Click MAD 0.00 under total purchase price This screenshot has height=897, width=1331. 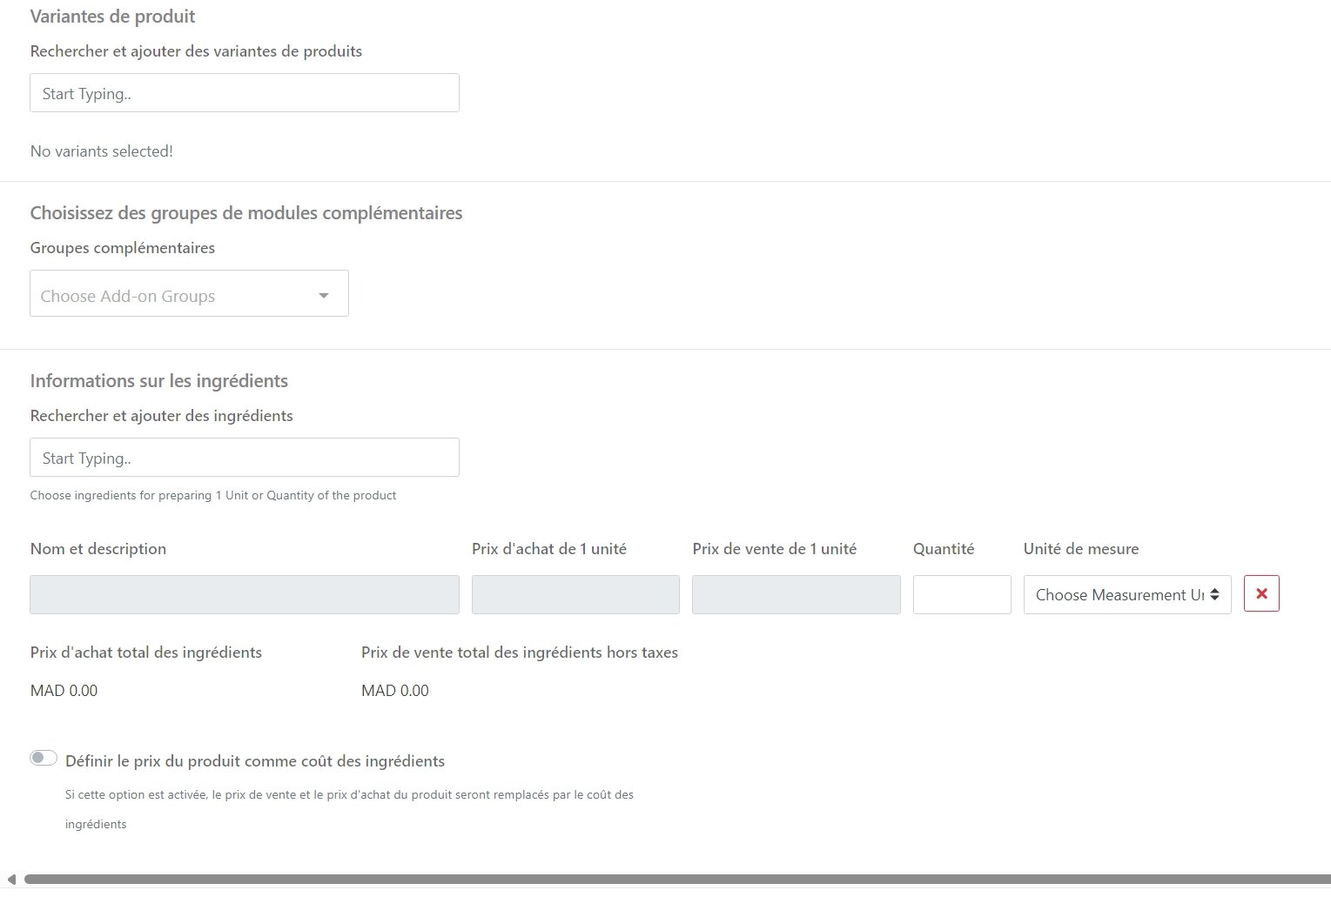(64, 691)
